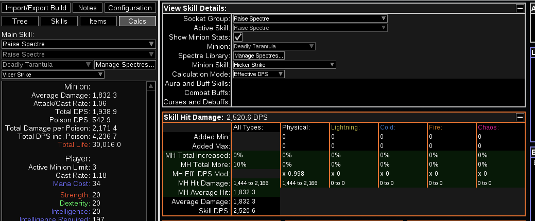Open the Socket Group dropdown
The width and height of the screenshot is (535, 221).
[310, 19]
